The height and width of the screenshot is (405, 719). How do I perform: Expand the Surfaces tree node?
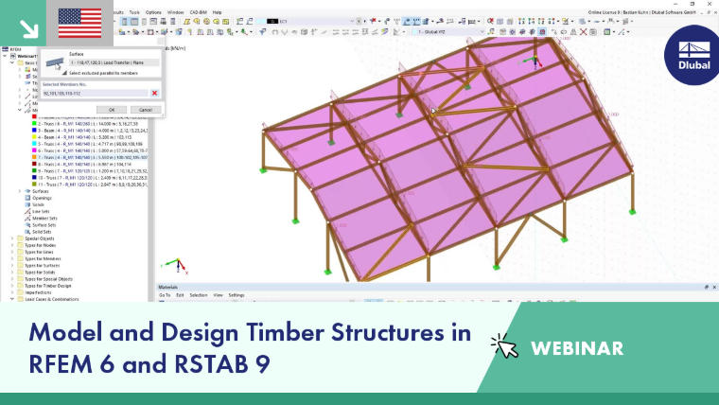click(20, 191)
